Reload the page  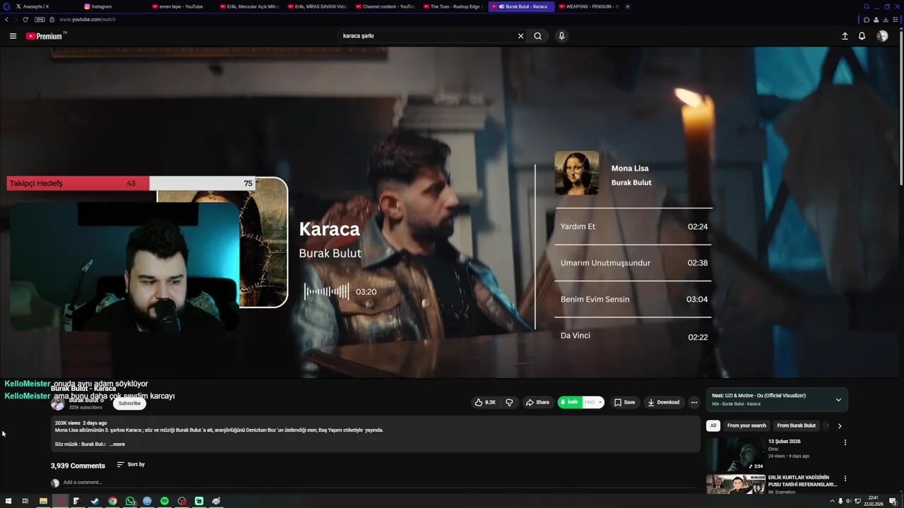pyautogui.click(x=25, y=20)
